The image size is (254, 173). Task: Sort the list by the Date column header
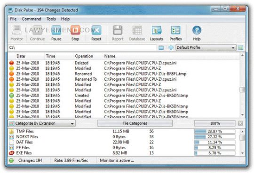click(21, 56)
